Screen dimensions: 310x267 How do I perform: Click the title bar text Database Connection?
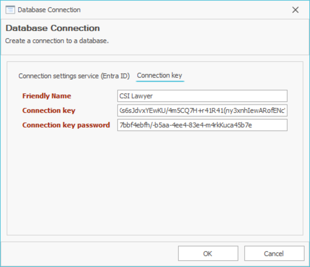(x=49, y=10)
